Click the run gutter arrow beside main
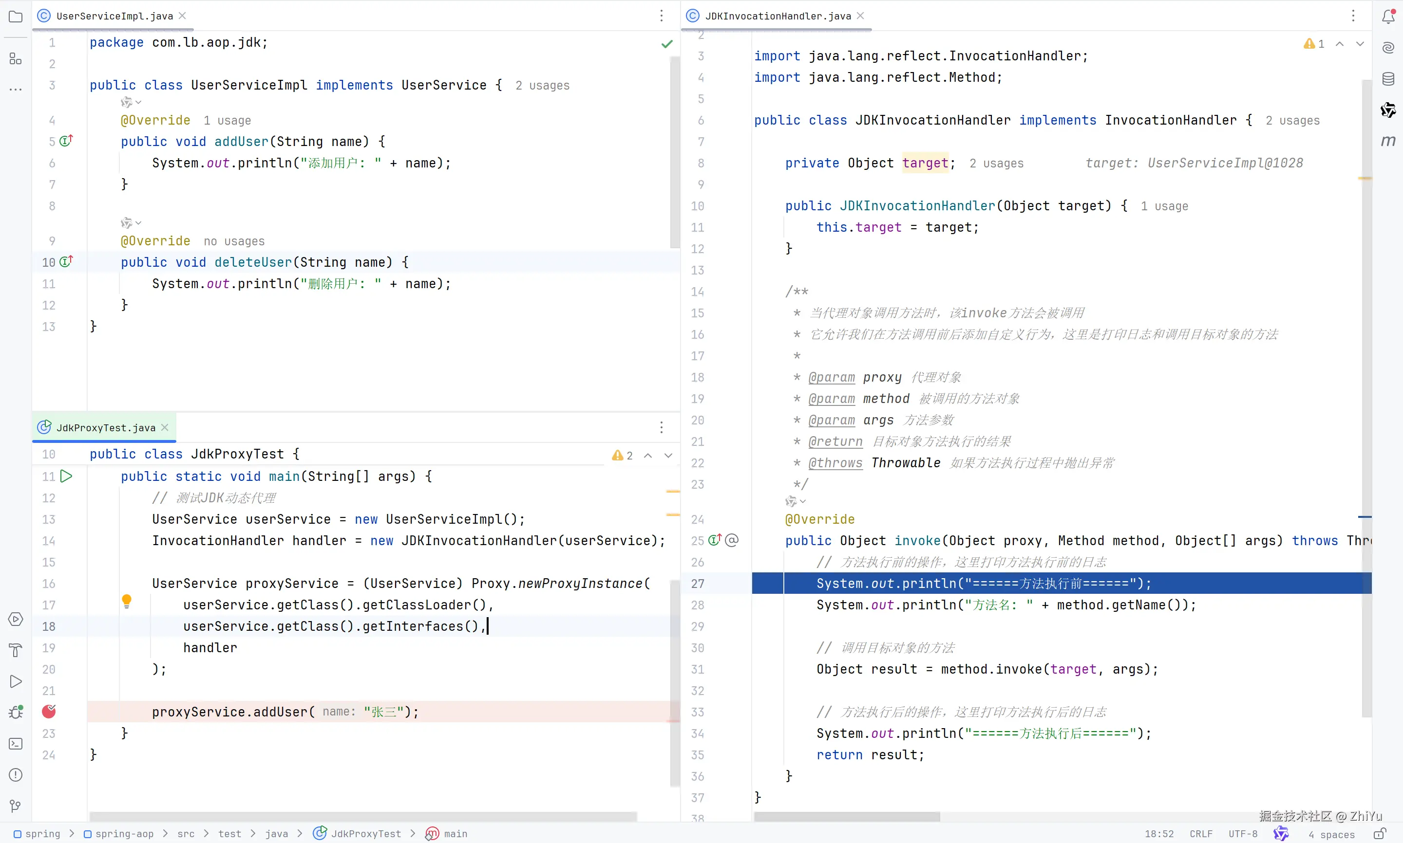This screenshot has height=843, width=1403. (x=67, y=476)
